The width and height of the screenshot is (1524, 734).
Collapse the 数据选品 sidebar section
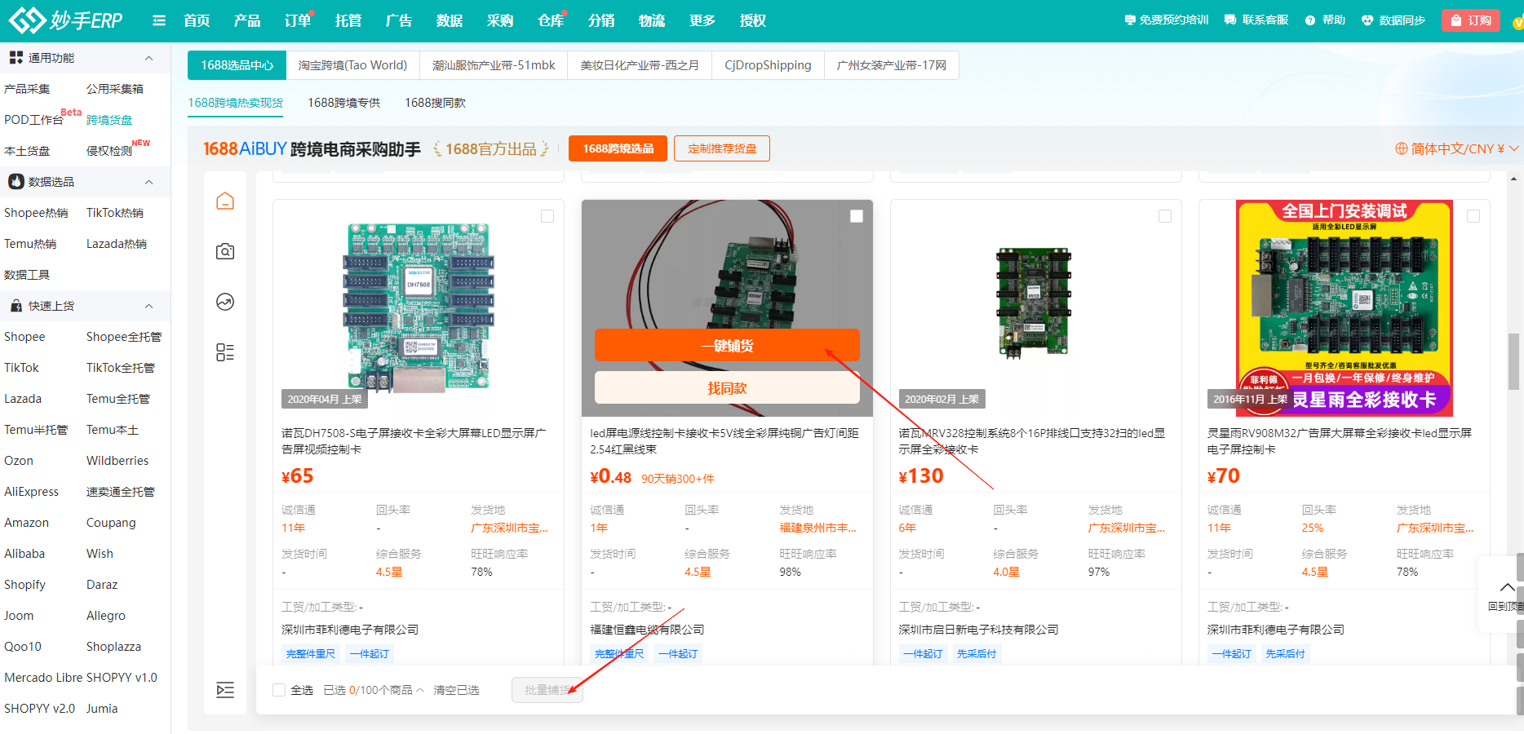[x=148, y=182]
